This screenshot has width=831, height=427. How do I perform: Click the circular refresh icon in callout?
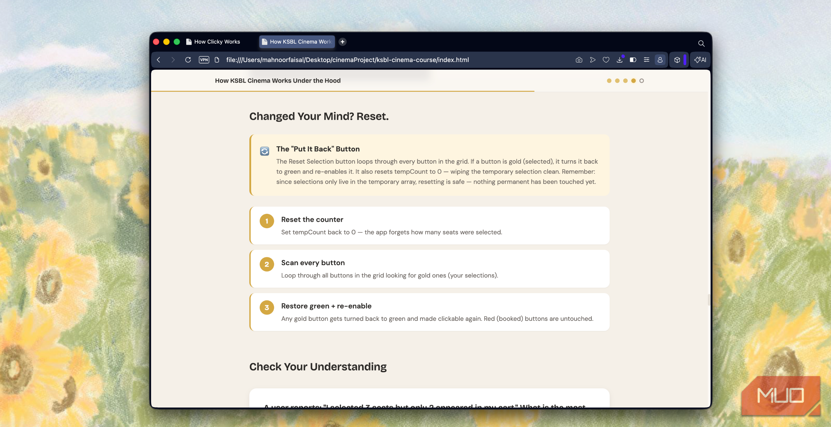[x=264, y=151]
